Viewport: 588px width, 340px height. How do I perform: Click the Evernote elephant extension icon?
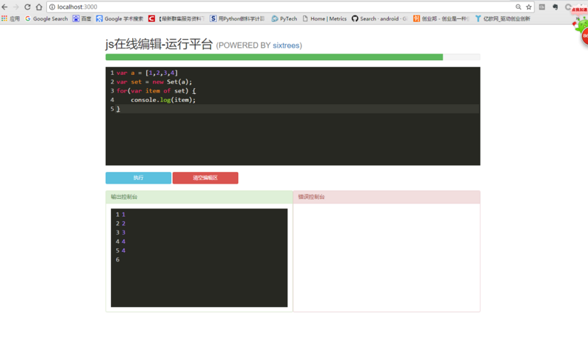(x=556, y=7)
